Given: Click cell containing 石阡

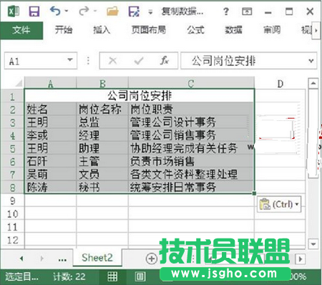Looking at the screenshot, I should coord(50,161).
